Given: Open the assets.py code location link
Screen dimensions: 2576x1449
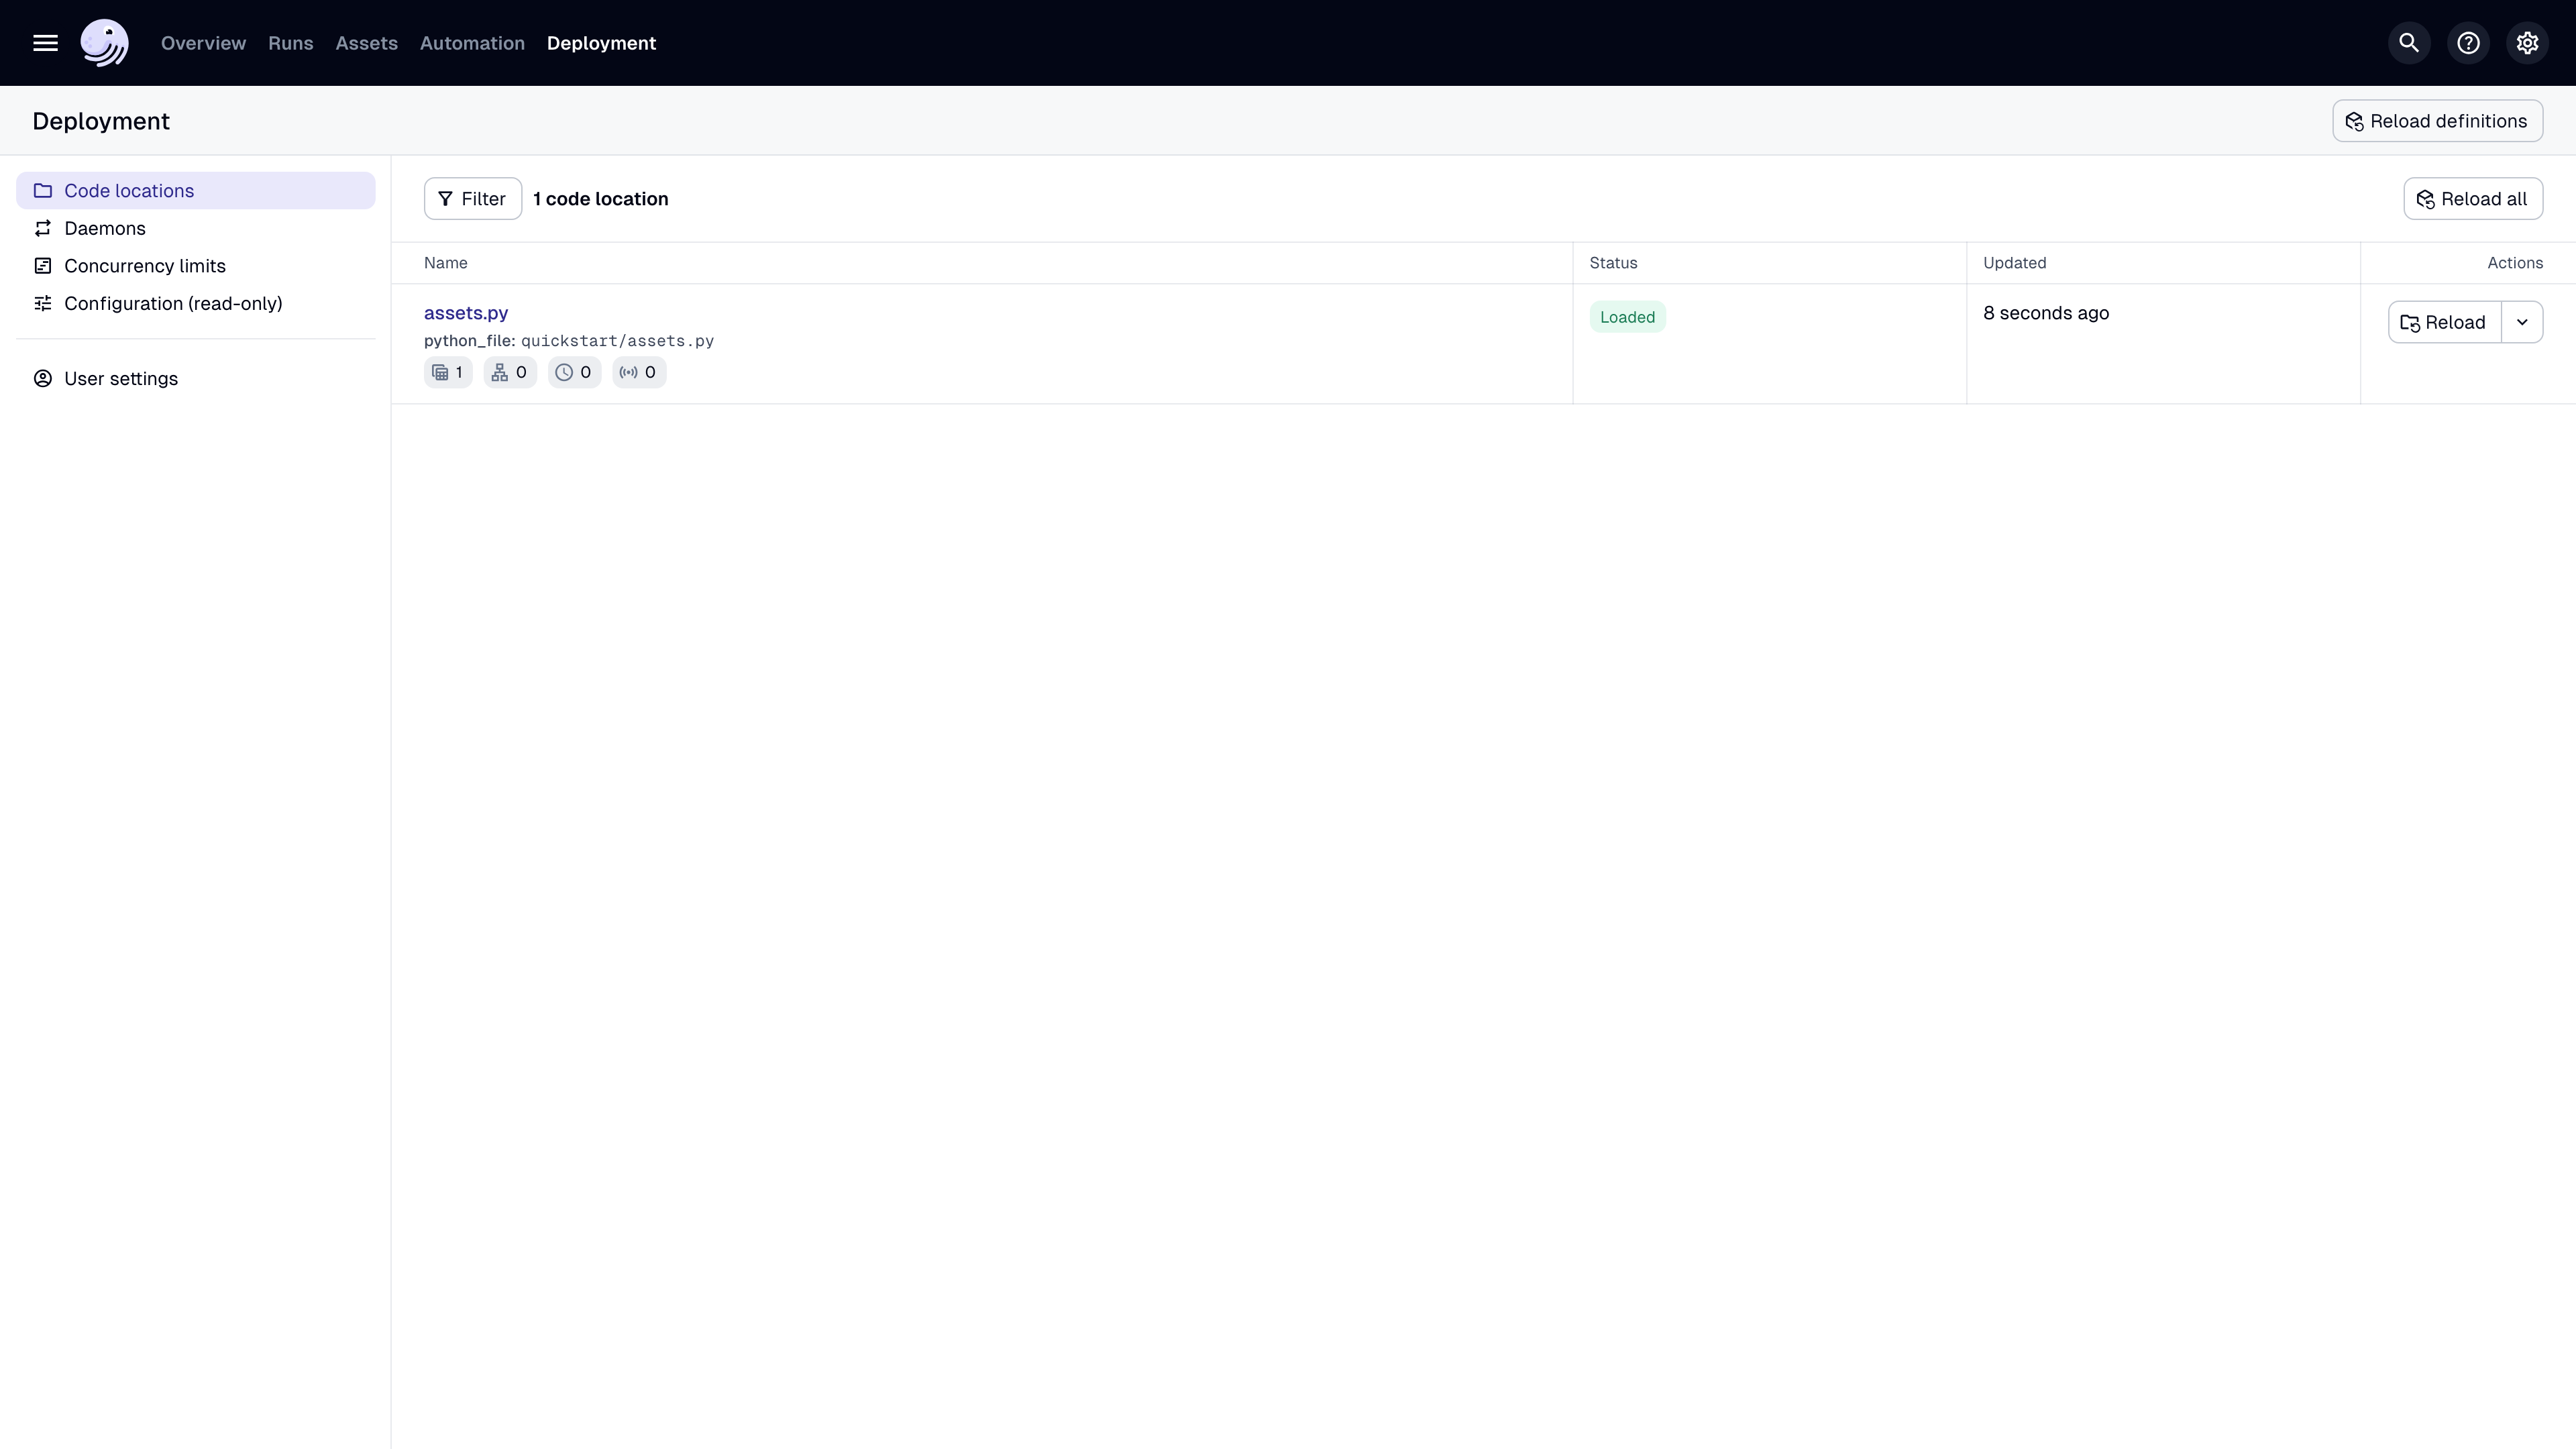Looking at the screenshot, I should [466, 313].
